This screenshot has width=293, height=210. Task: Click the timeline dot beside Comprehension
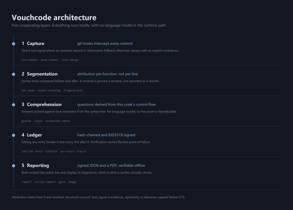[x=14, y=105]
